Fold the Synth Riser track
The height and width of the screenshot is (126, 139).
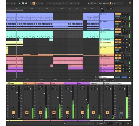pos(101,42)
